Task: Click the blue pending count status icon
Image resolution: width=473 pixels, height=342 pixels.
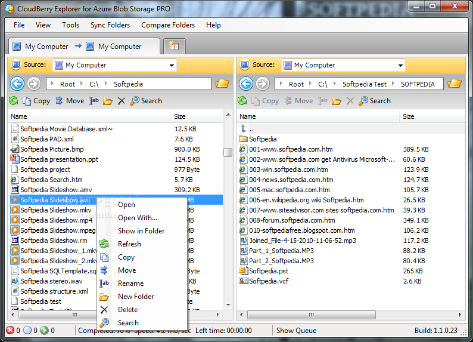Action: [27, 330]
